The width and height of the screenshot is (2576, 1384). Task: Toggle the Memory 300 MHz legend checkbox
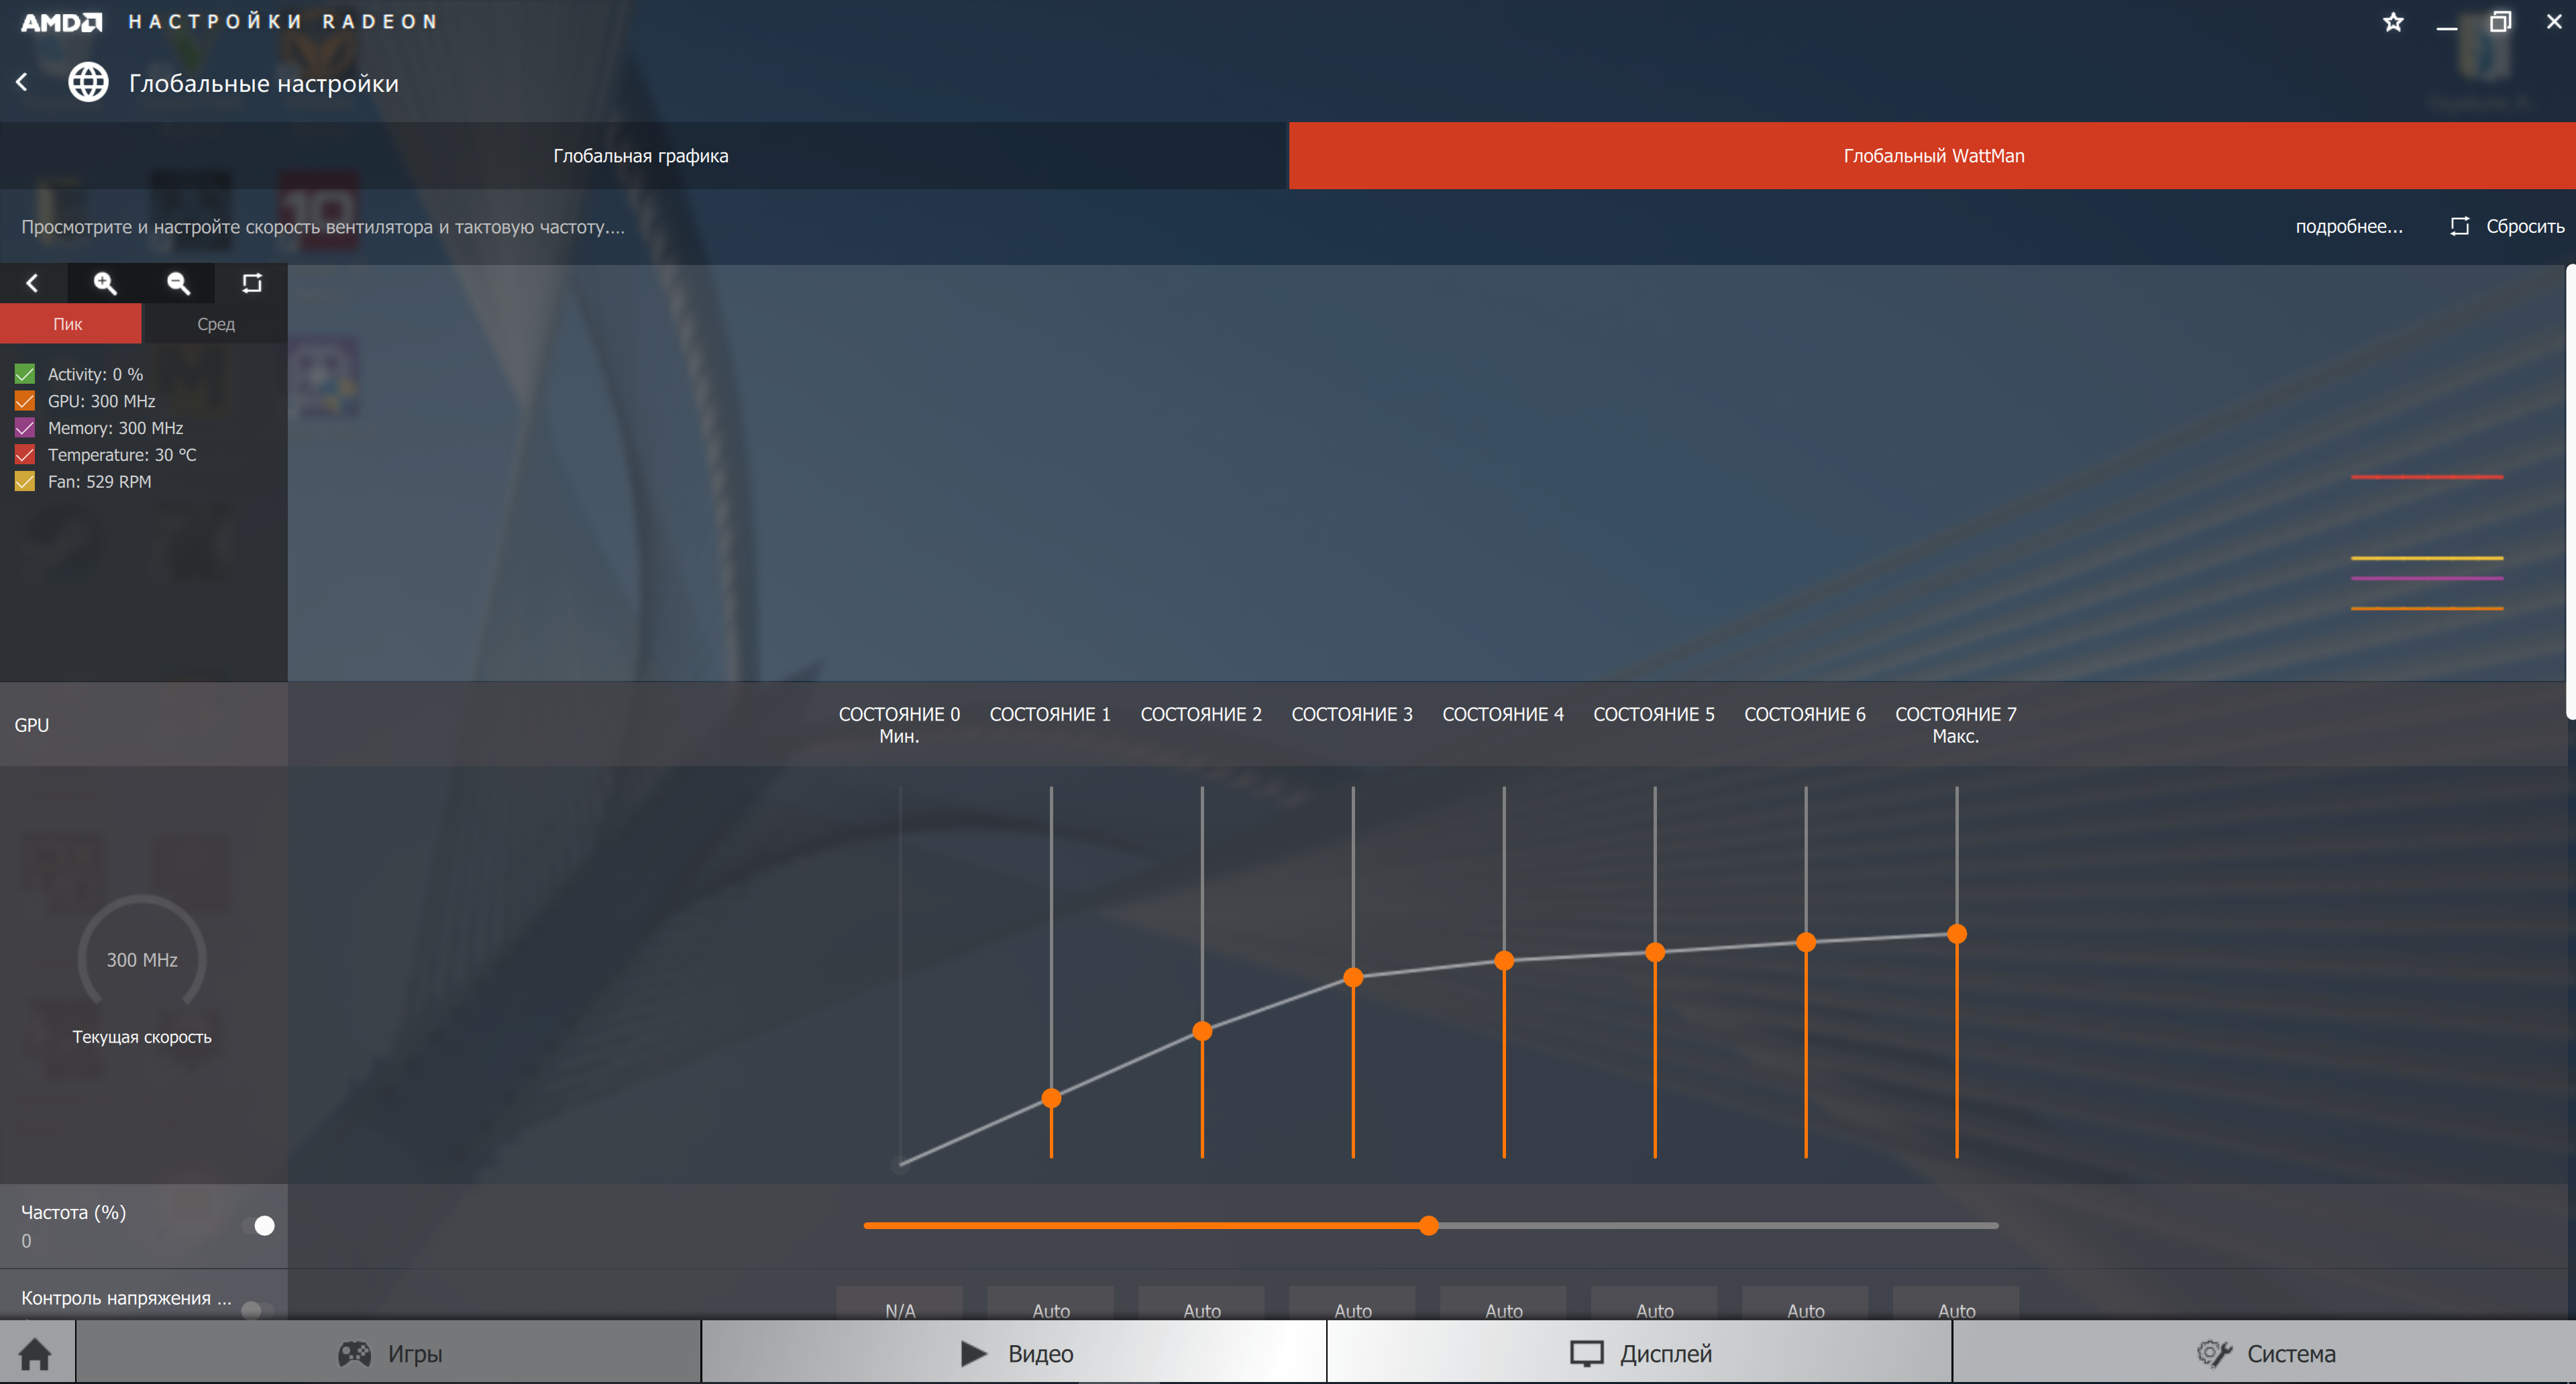click(25, 428)
